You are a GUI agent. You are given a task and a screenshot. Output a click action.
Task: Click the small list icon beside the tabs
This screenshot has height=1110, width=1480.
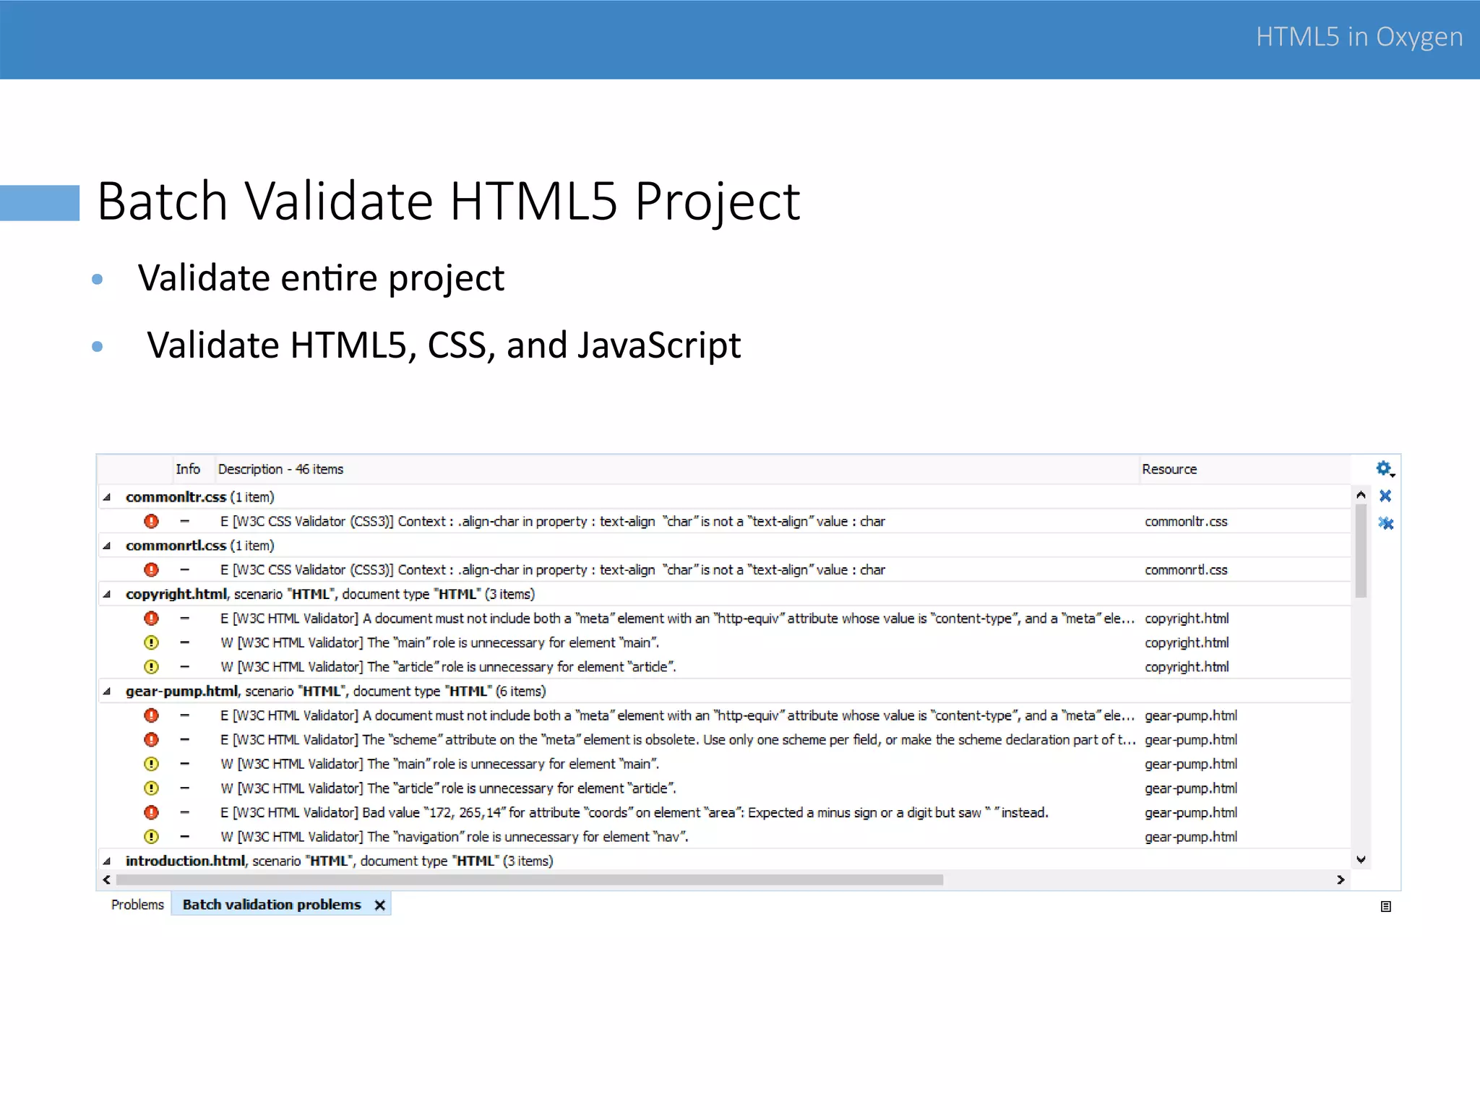[1385, 906]
